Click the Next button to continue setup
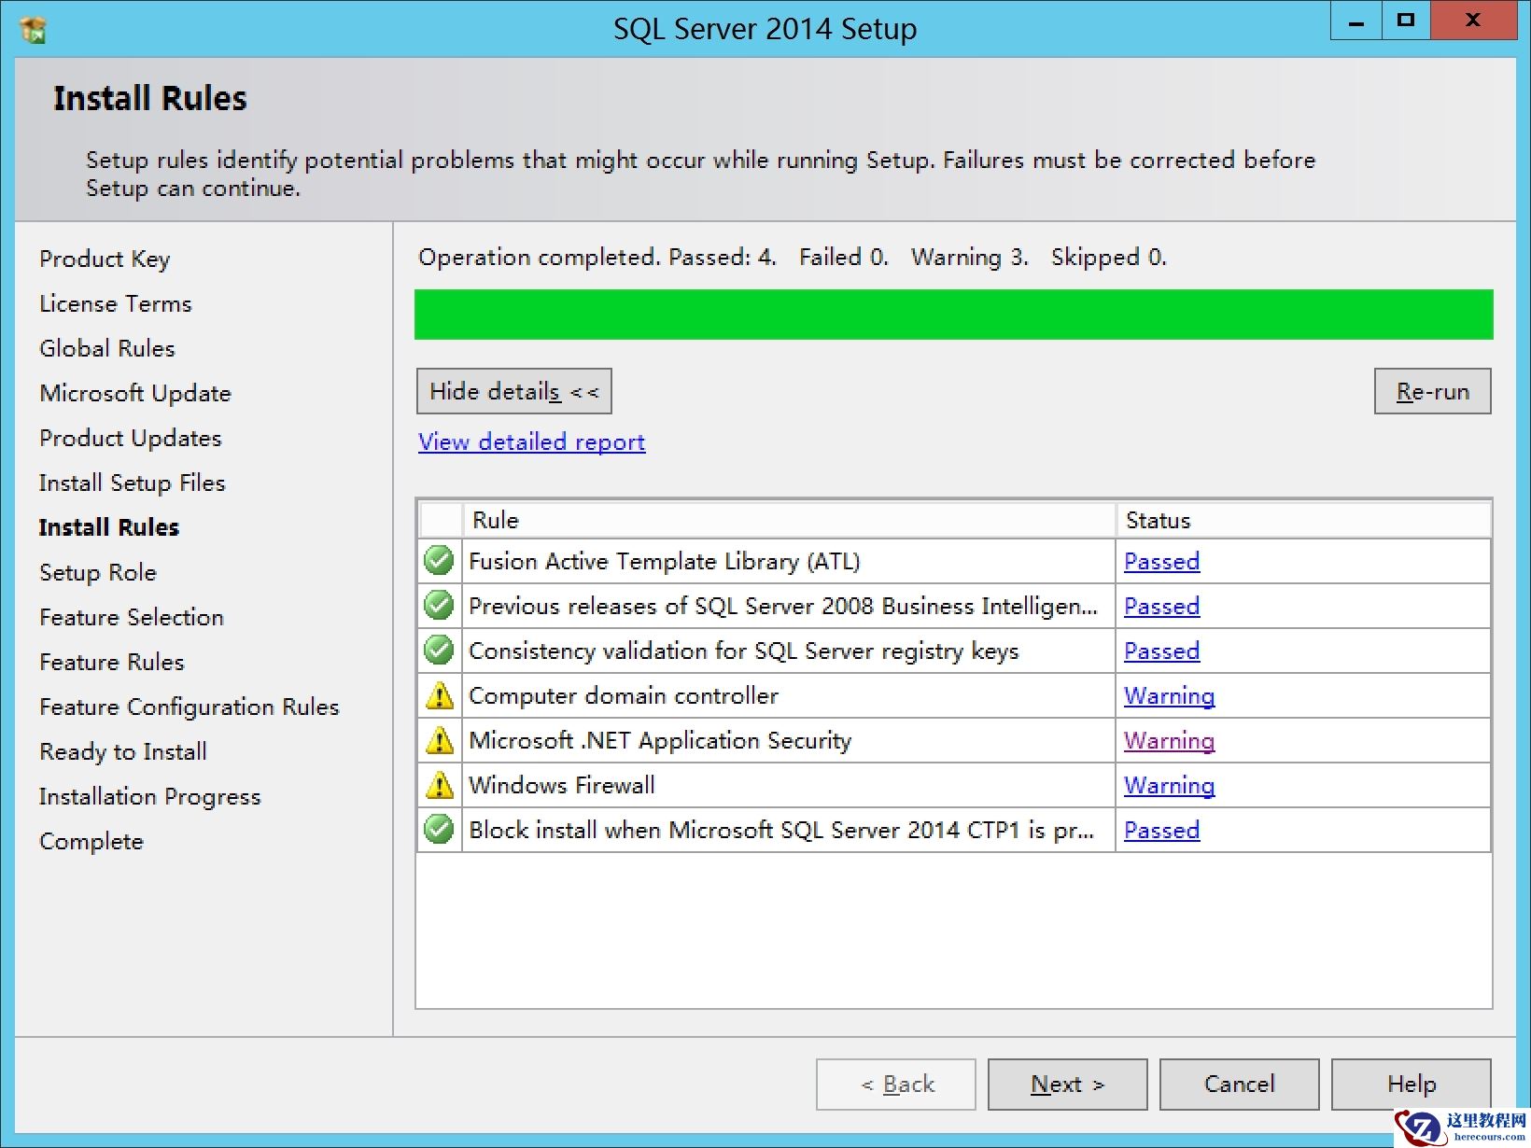Screen dimensions: 1531x1148 click(x=1067, y=1084)
